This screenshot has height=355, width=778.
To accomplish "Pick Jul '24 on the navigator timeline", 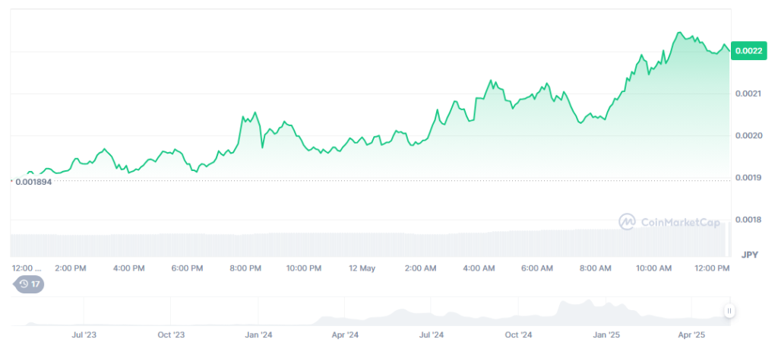I will [x=432, y=334].
